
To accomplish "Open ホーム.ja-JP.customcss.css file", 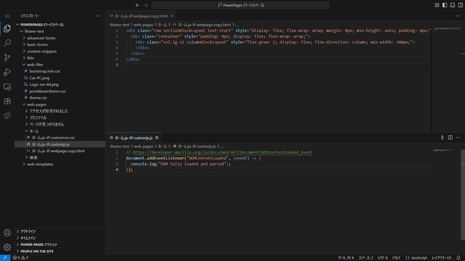I will pos(60,138).
